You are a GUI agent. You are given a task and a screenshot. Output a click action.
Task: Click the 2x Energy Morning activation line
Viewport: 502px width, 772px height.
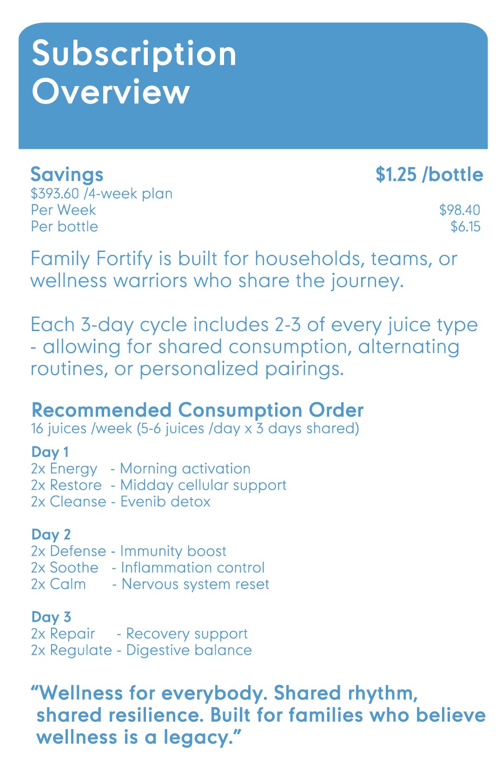[140, 469]
